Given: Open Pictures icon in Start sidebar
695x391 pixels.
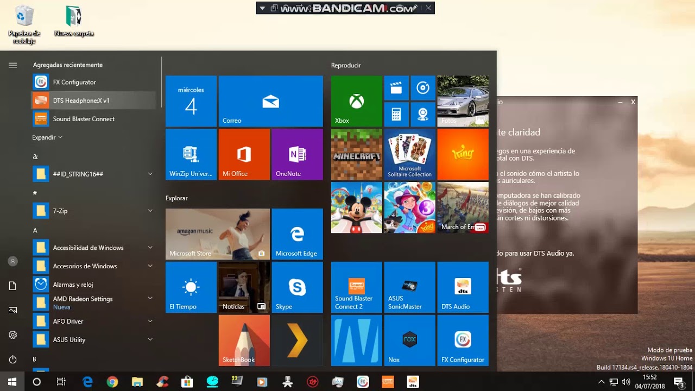Looking at the screenshot, I should click(12, 310).
